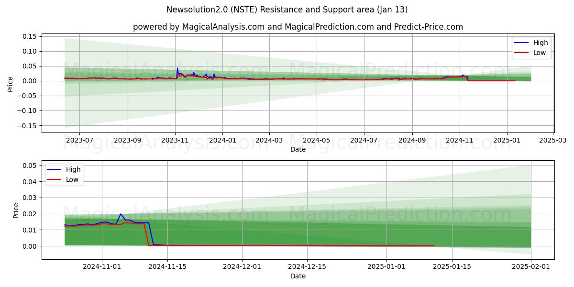Click the '0.15' price tick label
574x287 pixels.
pos(30,36)
